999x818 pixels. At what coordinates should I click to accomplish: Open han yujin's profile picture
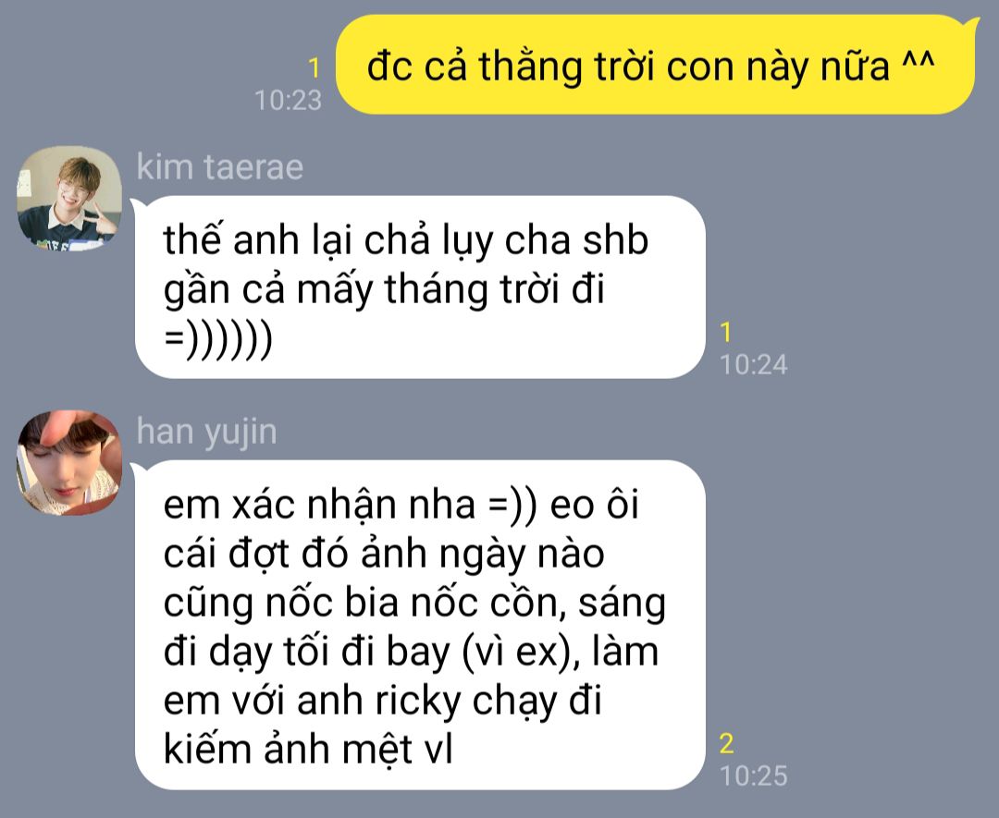[x=68, y=462]
